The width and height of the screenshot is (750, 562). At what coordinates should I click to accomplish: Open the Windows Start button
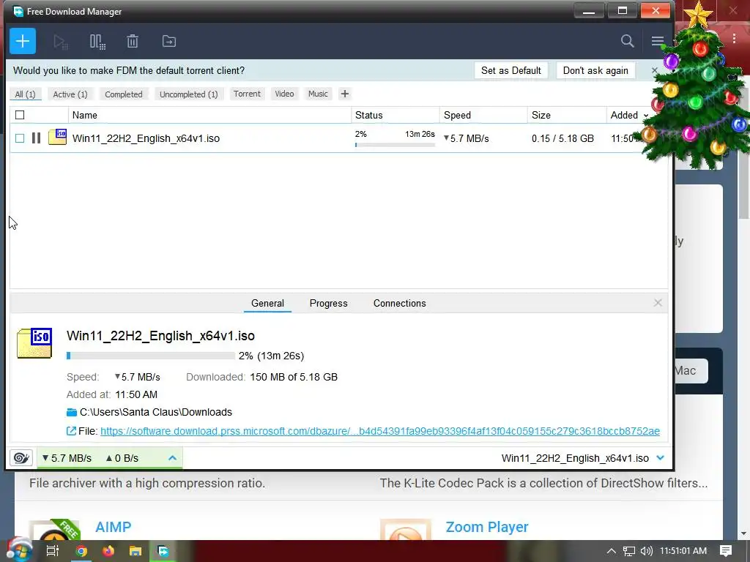pyautogui.click(x=19, y=550)
